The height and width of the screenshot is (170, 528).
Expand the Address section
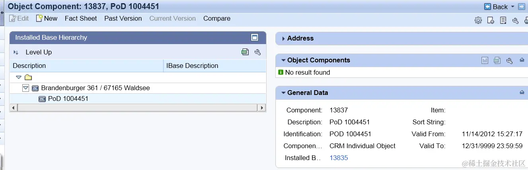283,39
